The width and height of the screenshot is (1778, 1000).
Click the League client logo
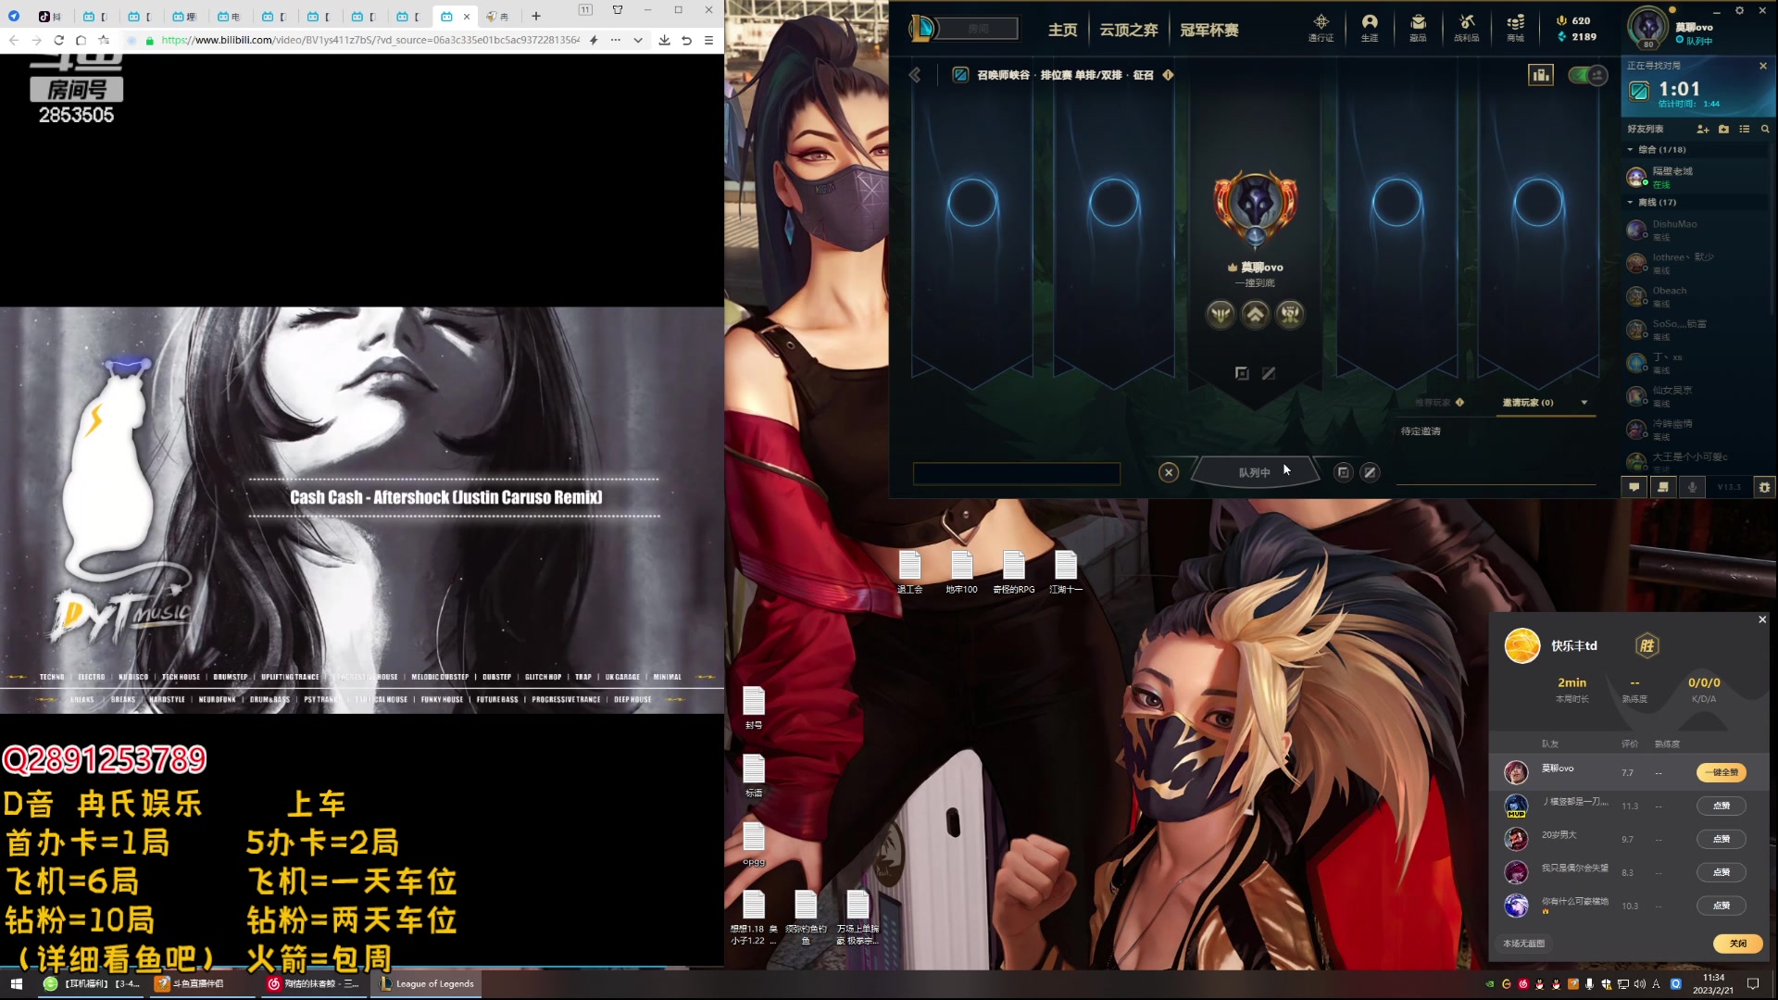click(921, 29)
